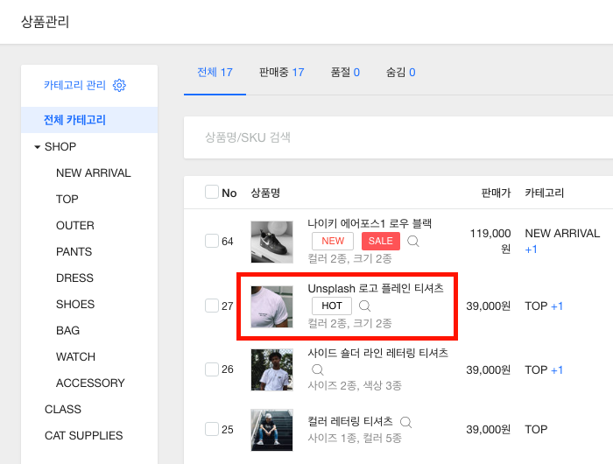Select CAT SUPPLIES category
Image resolution: width=613 pixels, height=464 pixels.
[x=84, y=435]
